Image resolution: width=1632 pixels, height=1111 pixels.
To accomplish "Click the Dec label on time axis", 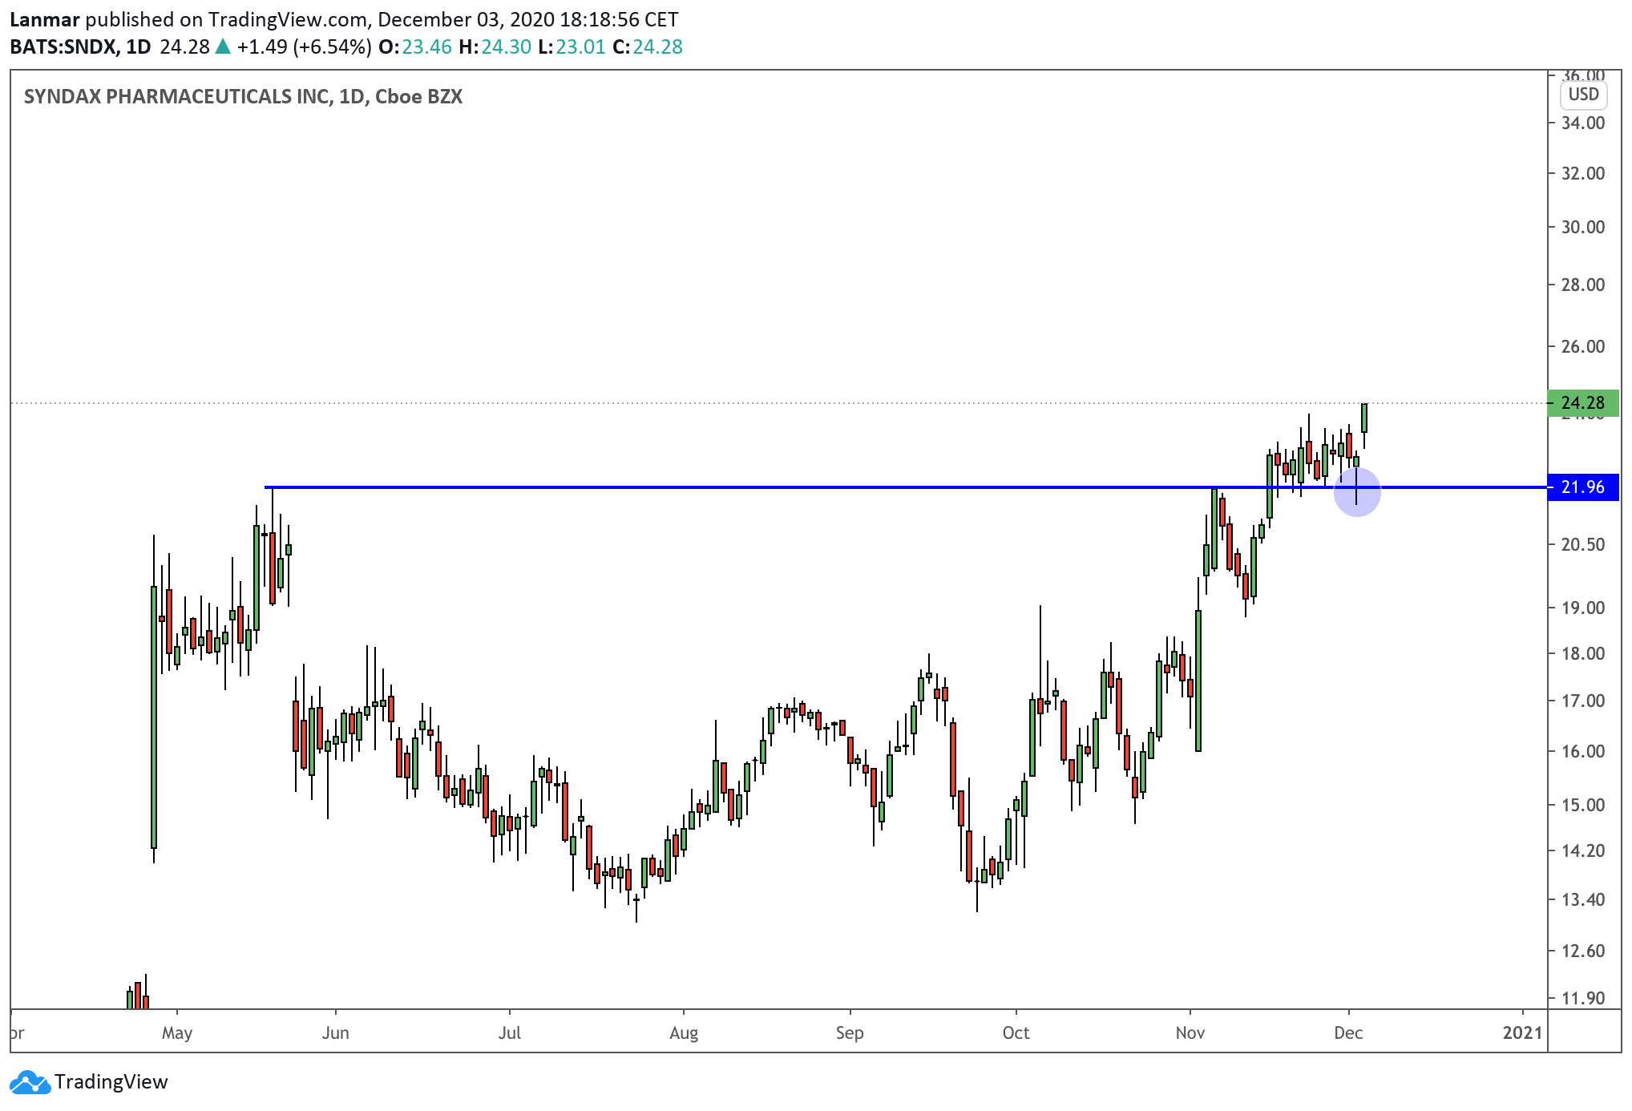I will [x=1348, y=1032].
